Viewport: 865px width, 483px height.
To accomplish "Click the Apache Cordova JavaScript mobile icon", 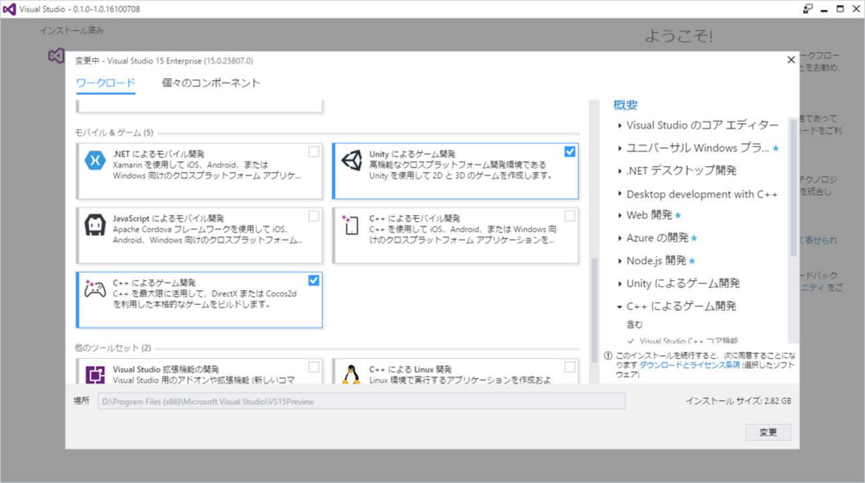I will click(x=95, y=226).
